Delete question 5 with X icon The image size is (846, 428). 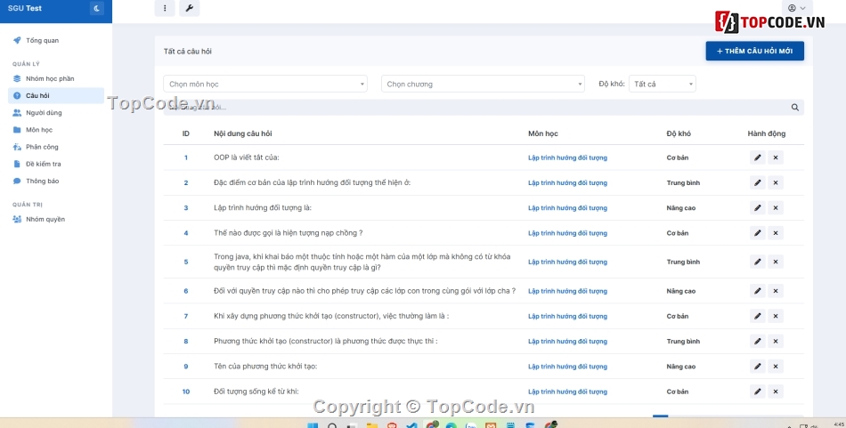(x=776, y=262)
